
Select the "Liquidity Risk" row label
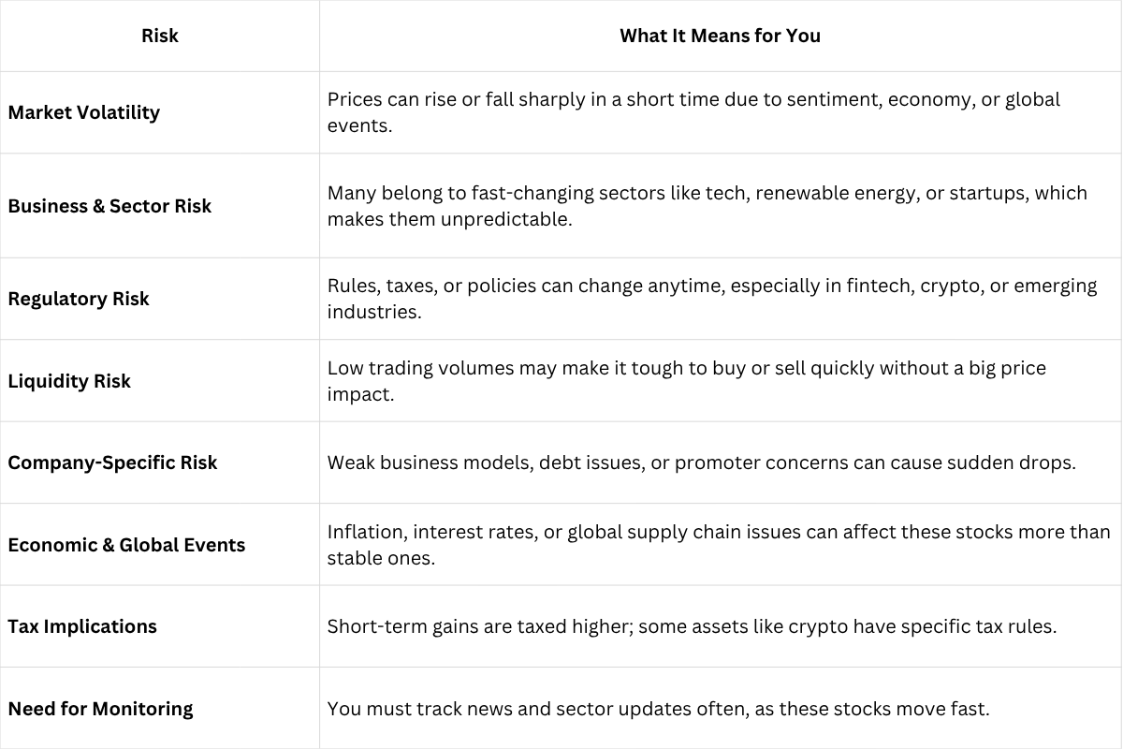[69, 381]
